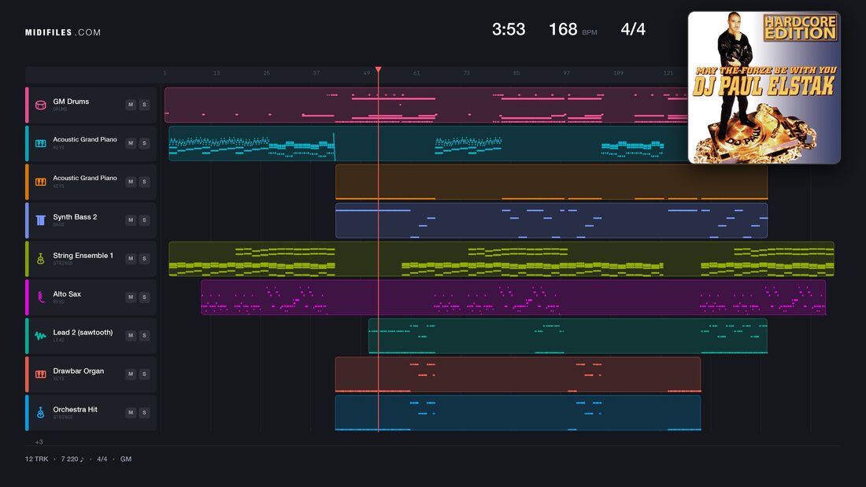Click the Lead 2 (sawtooth) waveform icon

tap(40, 336)
